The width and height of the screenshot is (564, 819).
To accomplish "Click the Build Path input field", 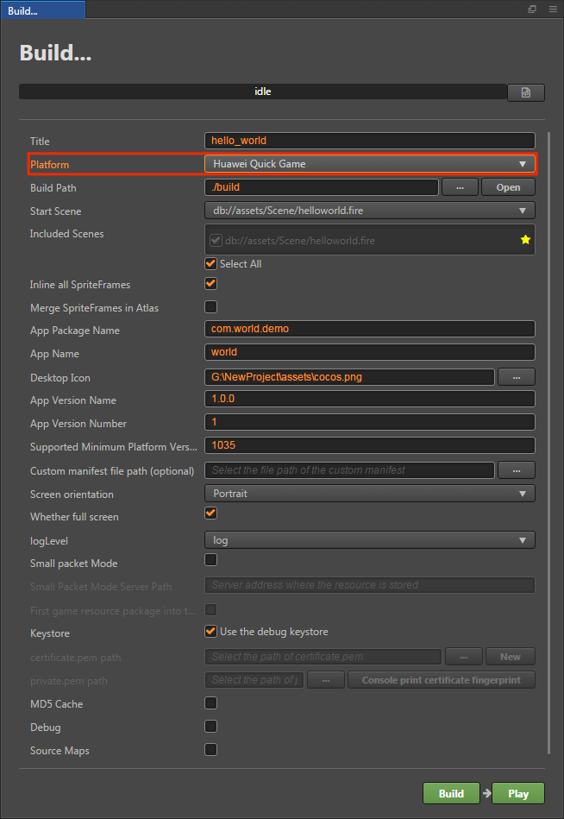I will pyautogui.click(x=322, y=187).
